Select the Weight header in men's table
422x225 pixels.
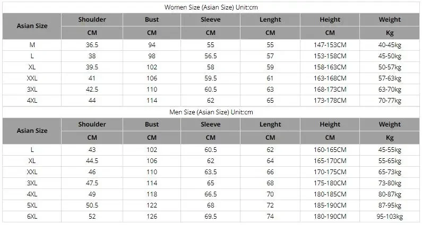[x=390, y=124]
